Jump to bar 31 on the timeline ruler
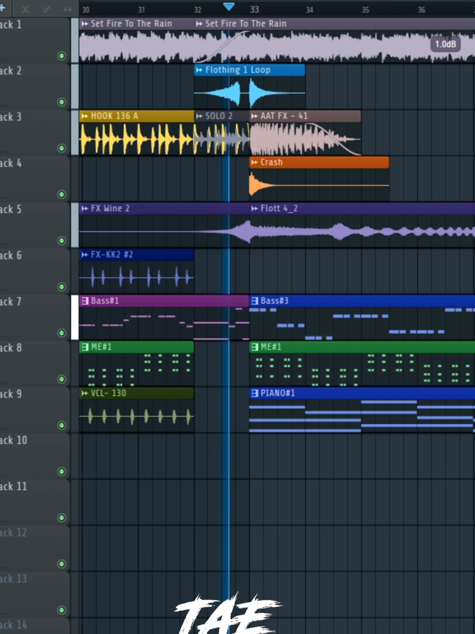The image size is (475, 634). point(141,10)
